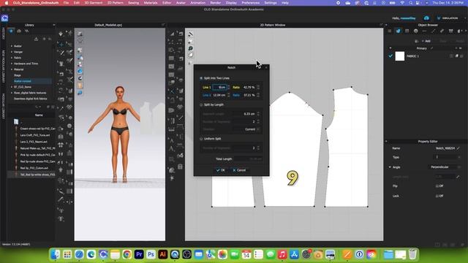
Task: Open Adobe Premiere Pro from the dock
Action: 139,254
